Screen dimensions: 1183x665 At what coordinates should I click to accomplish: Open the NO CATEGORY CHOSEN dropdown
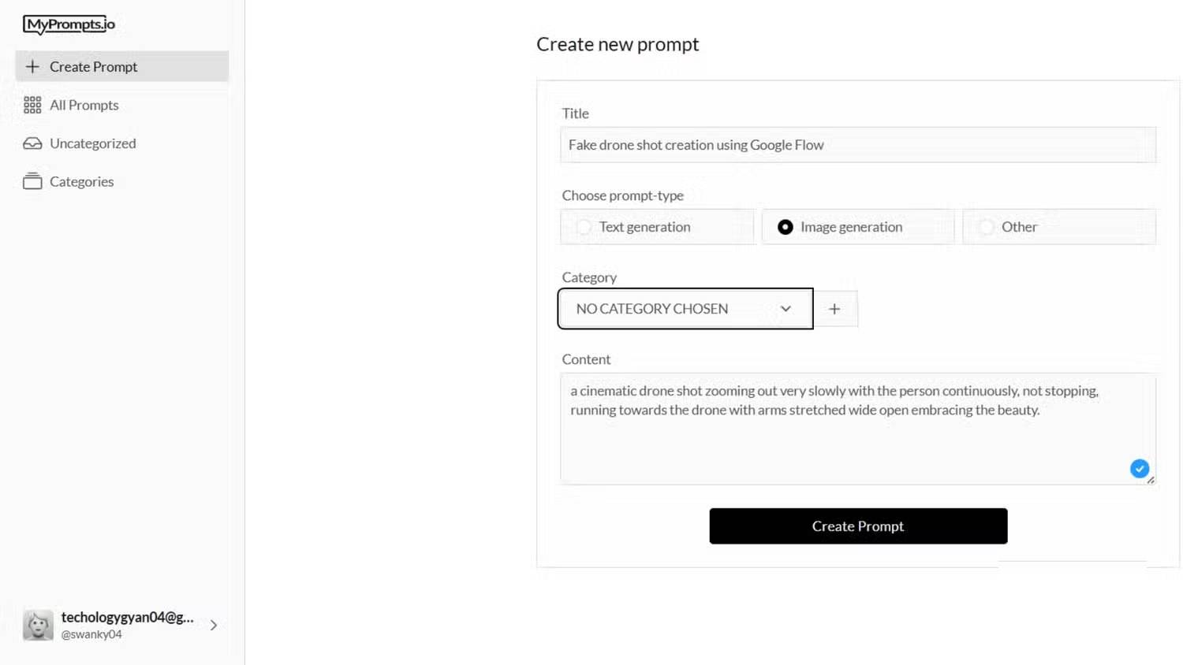click(x=685, y=309)
